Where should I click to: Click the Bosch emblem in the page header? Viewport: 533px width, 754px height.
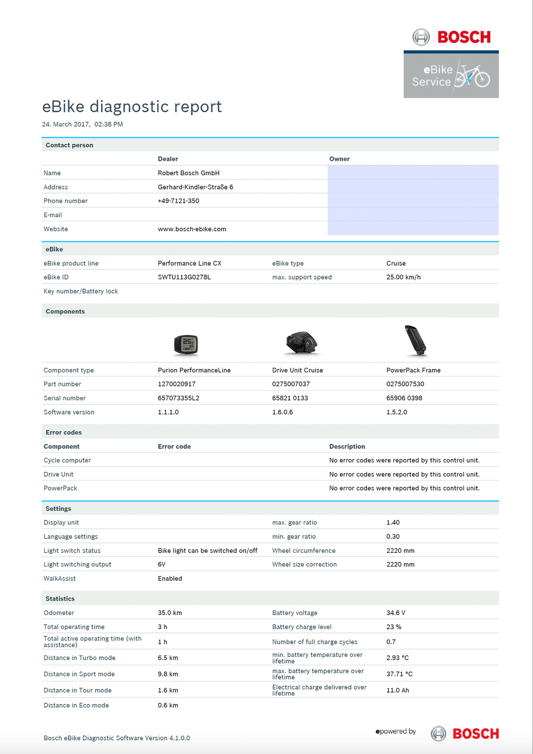click(x=421, y=37)
